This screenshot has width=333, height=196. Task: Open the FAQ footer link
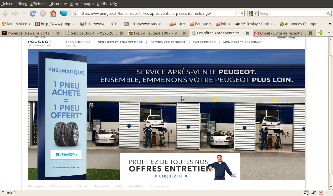pyautogui.click(x=119, y=186)
